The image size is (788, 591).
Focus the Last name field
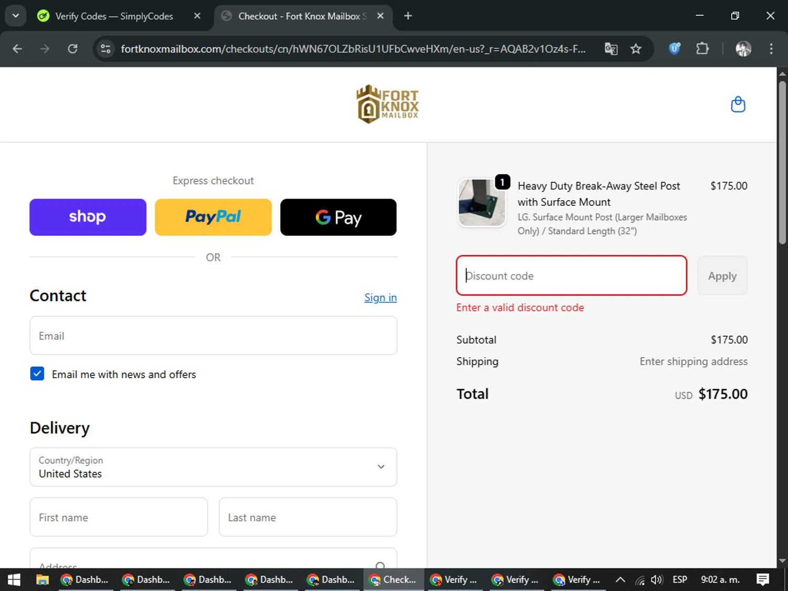[x=308, y=517]
